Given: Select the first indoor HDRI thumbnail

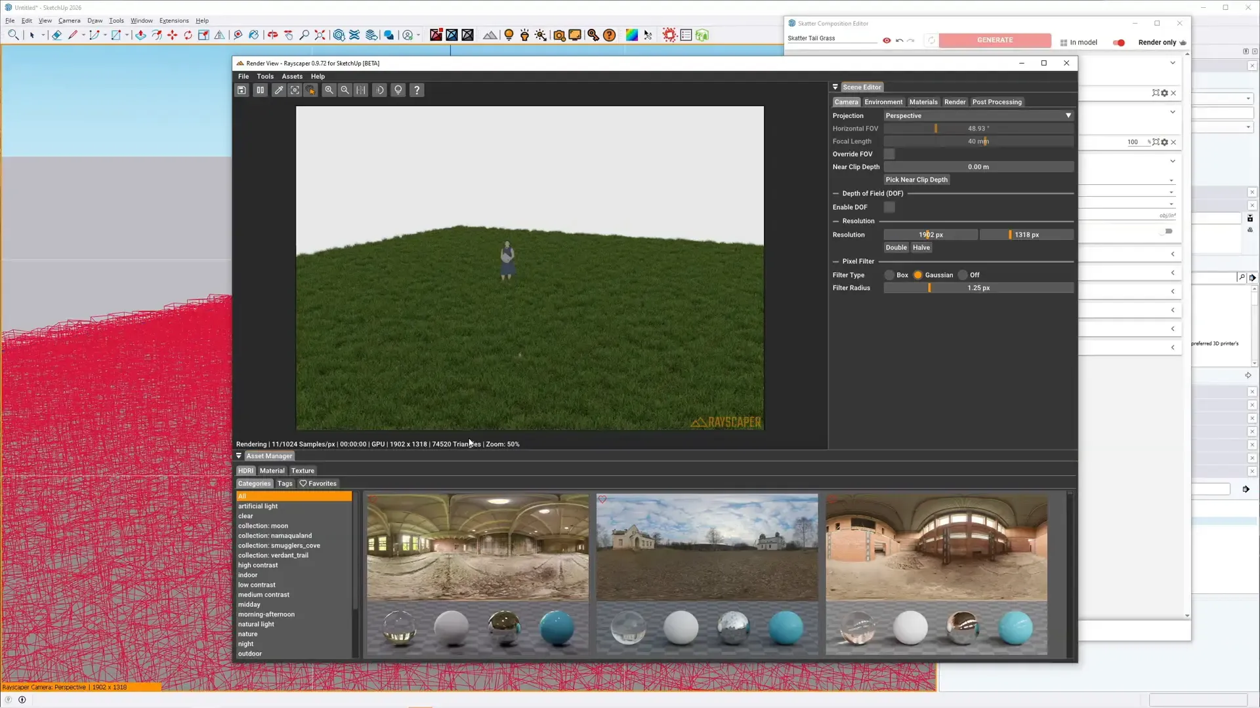Looking at the screenshot, I should pyautogui.click(x=478, y=574).
